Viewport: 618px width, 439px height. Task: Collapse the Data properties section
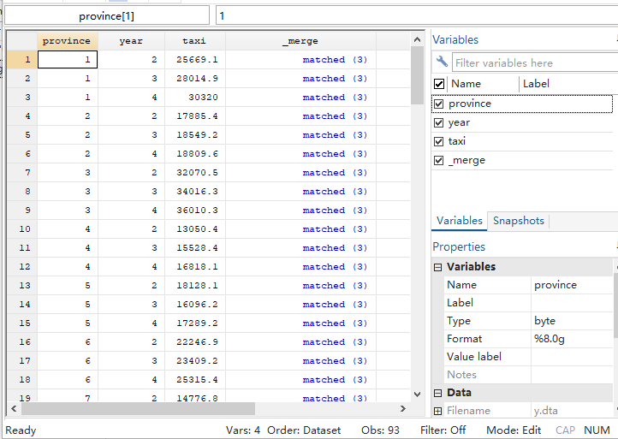tap(437, 393)
